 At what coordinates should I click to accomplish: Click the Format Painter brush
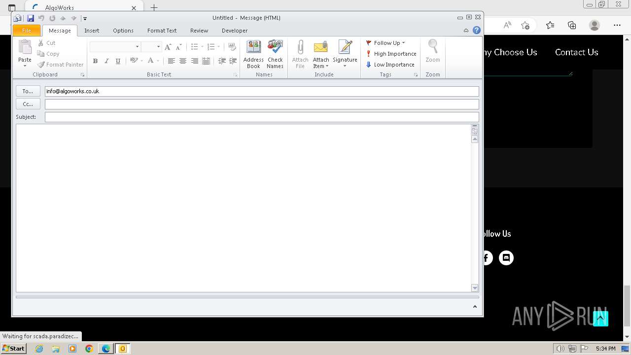tap(61, 65)
